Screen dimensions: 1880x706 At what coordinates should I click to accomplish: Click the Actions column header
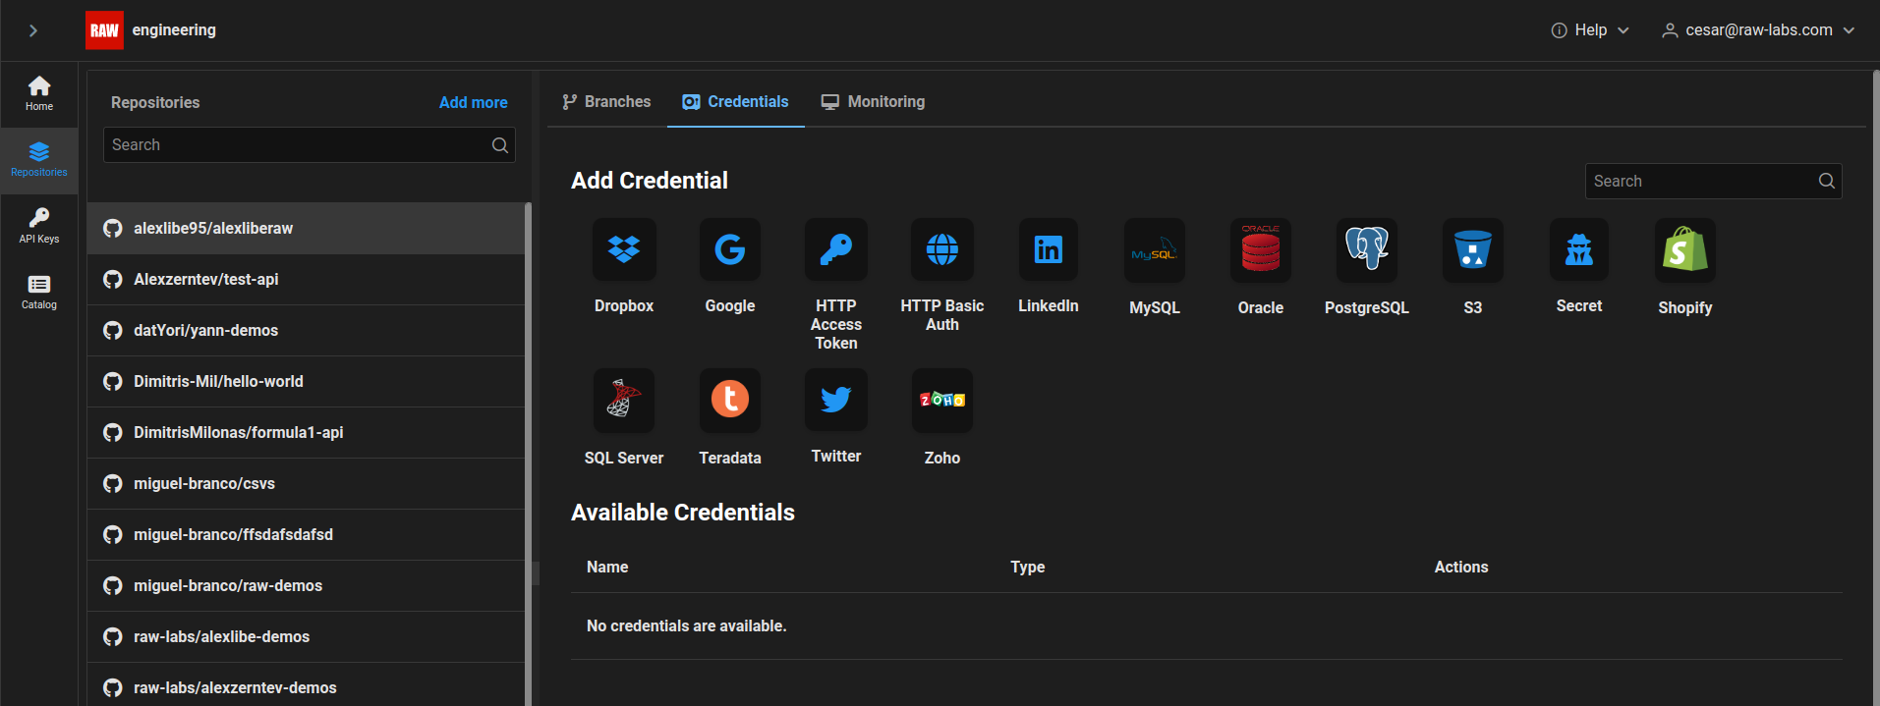[x=1461, y=568]
